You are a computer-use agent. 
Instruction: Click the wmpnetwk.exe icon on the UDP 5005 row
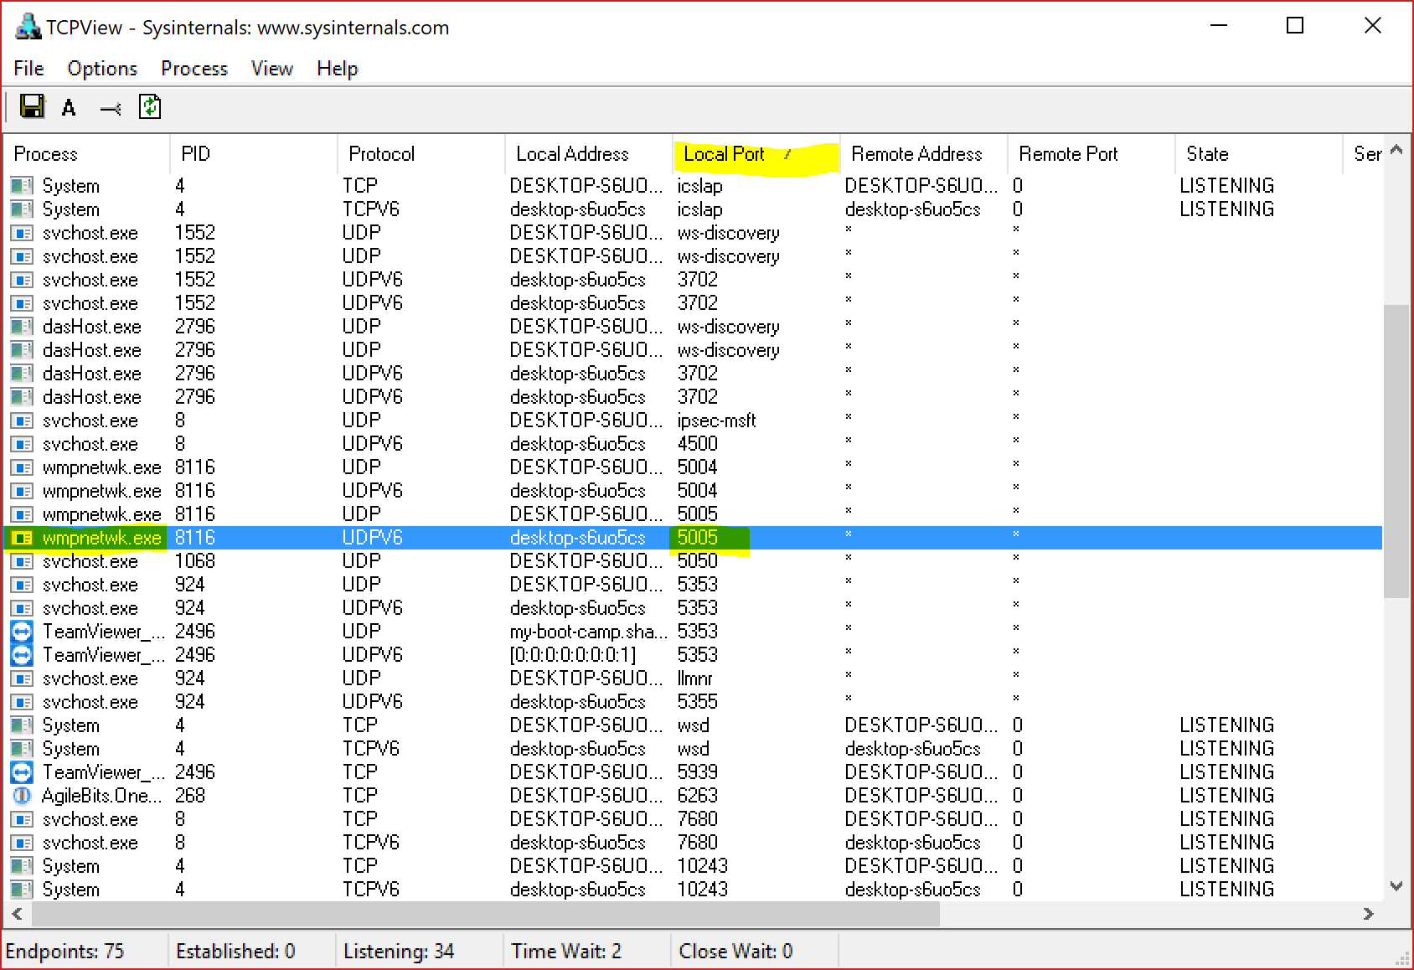click(22, 514)
